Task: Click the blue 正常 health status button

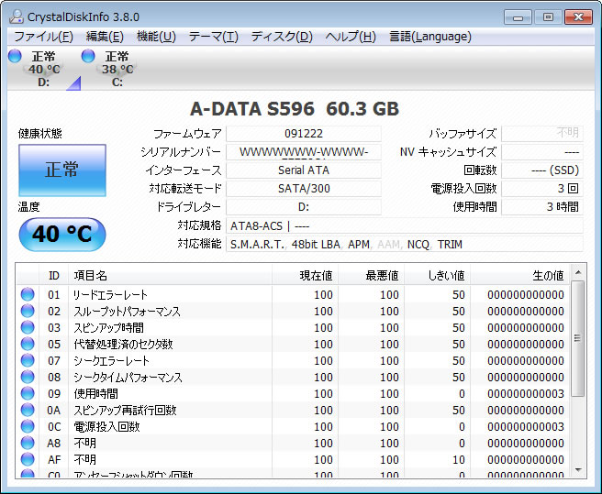Action: click(x=62, y=170)
